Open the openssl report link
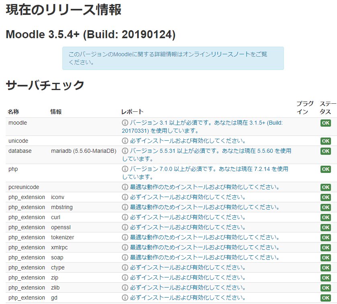Screen dimensions: 337x304 (x=188, y=227)
